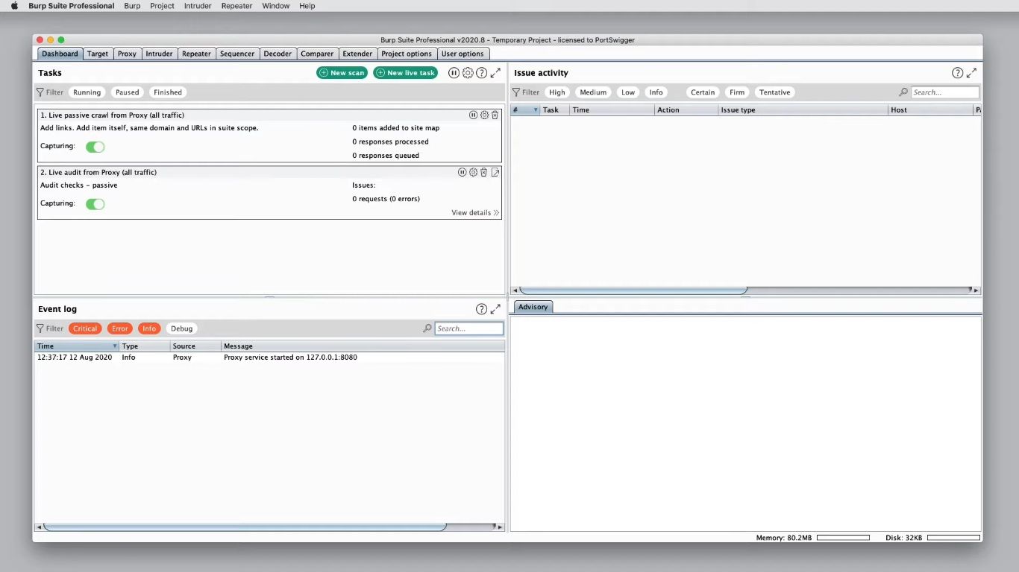Click the search magnifier in Event log
Viewport: 1019px width, 572px height.
point(427,328)
